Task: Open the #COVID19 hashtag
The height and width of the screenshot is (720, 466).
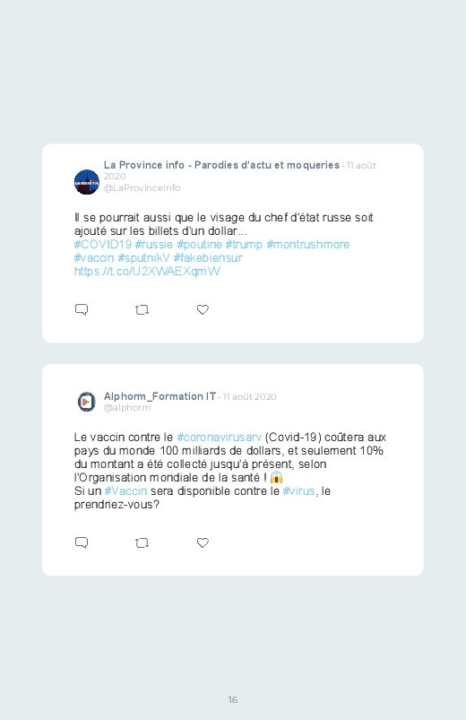Action: tap(103, 244)
